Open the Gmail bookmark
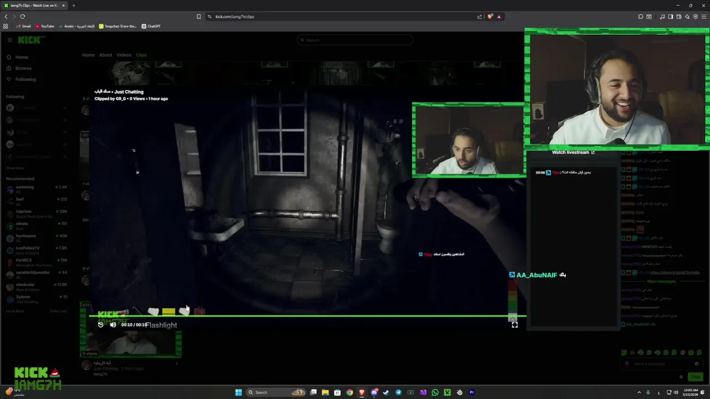 click(x=23, y=26)
